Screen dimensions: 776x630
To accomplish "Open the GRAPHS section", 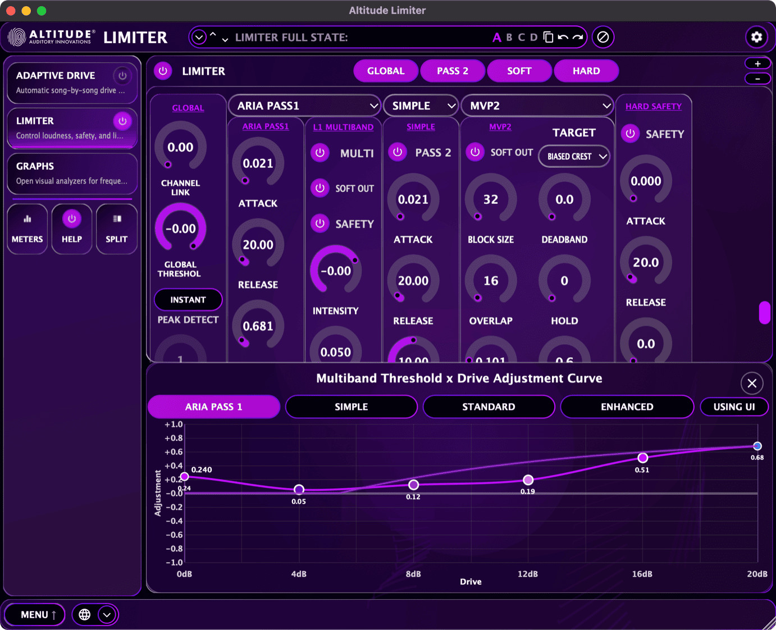I will 72,173.
